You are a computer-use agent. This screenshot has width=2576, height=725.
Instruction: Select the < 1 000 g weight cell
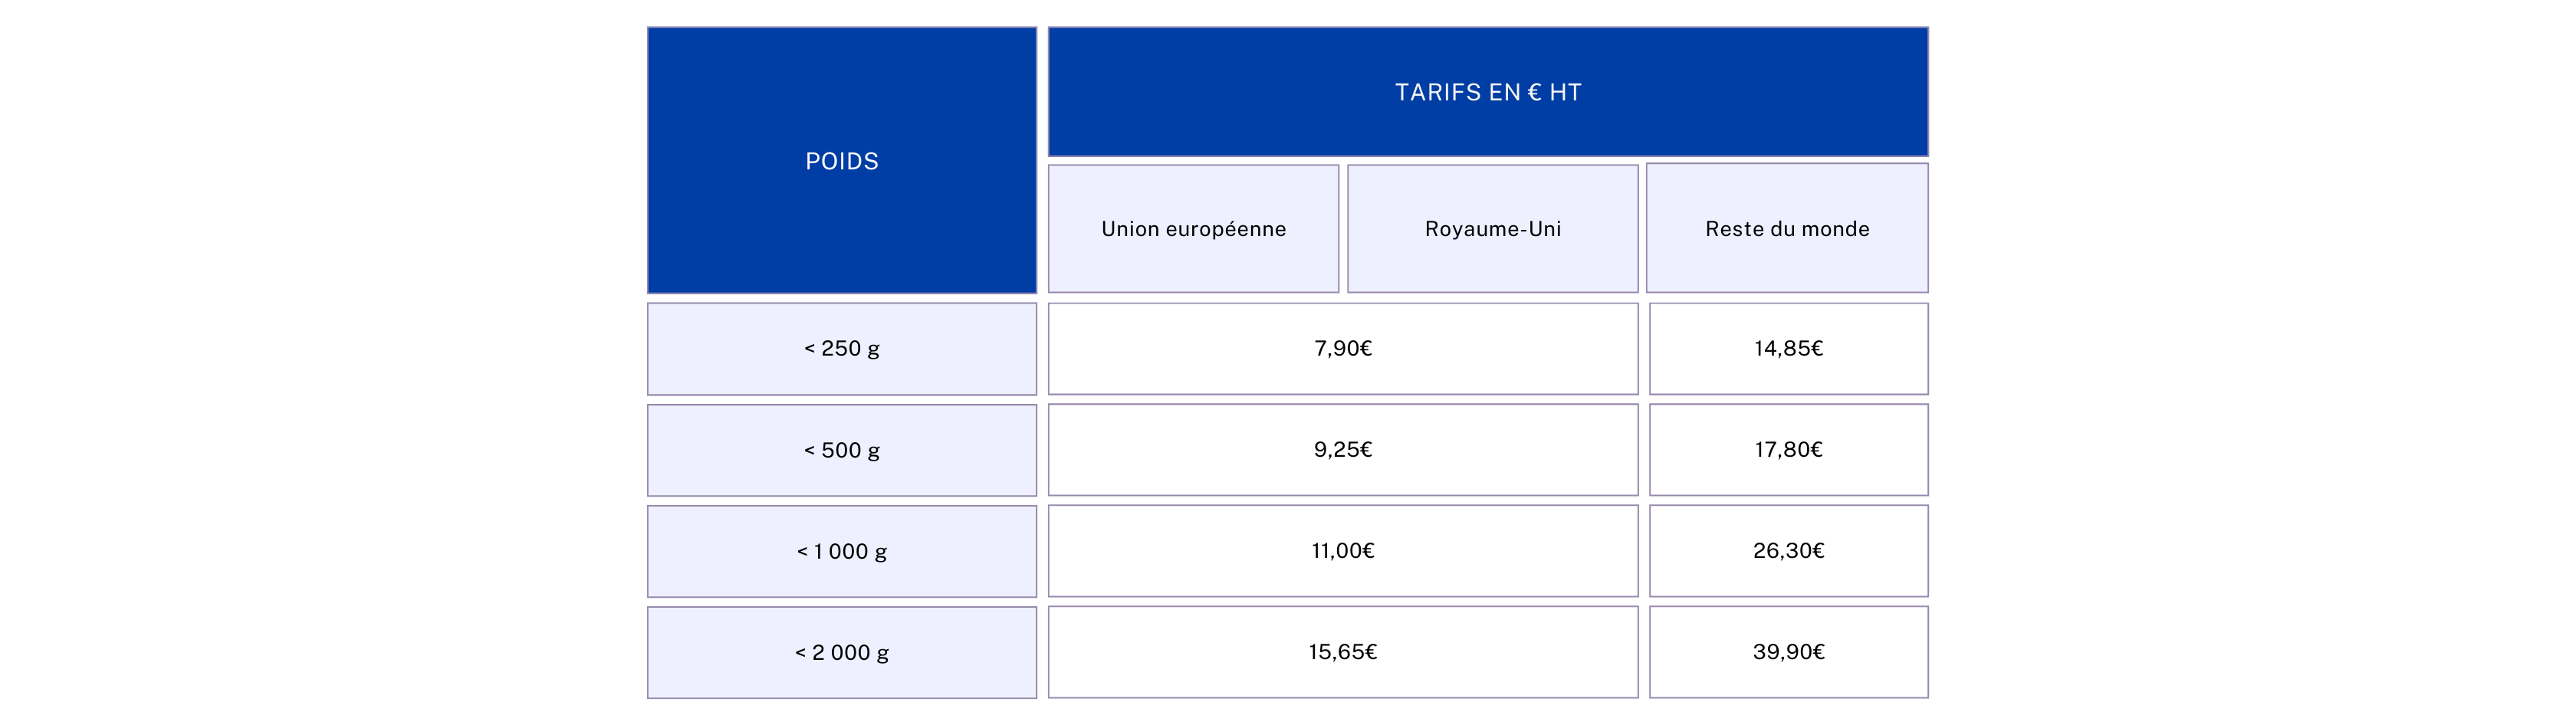841,551
